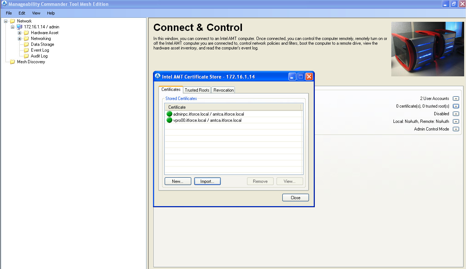Click the green status icon for vpro00.itforce.local
Viewport: 466px width, 269px height.
[169, 120]
